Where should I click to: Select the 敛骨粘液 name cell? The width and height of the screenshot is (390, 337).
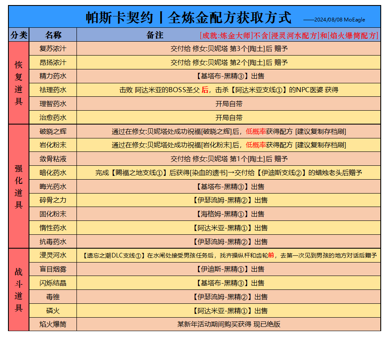point(53,159)
